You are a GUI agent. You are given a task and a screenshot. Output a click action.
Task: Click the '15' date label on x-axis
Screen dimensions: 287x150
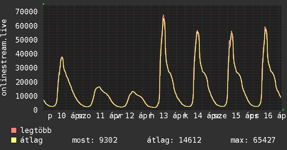point(236,116)
